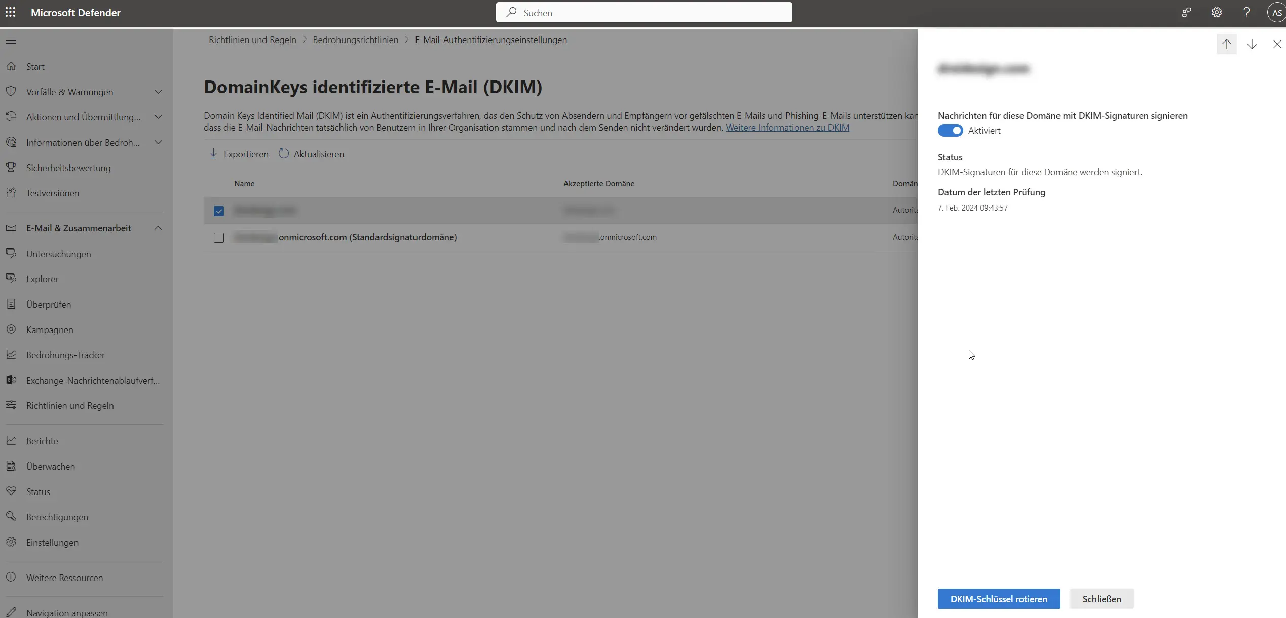The image size is (1286, 618).
Task: Open the Berechtigungen menu item
Action: (57, 517)
